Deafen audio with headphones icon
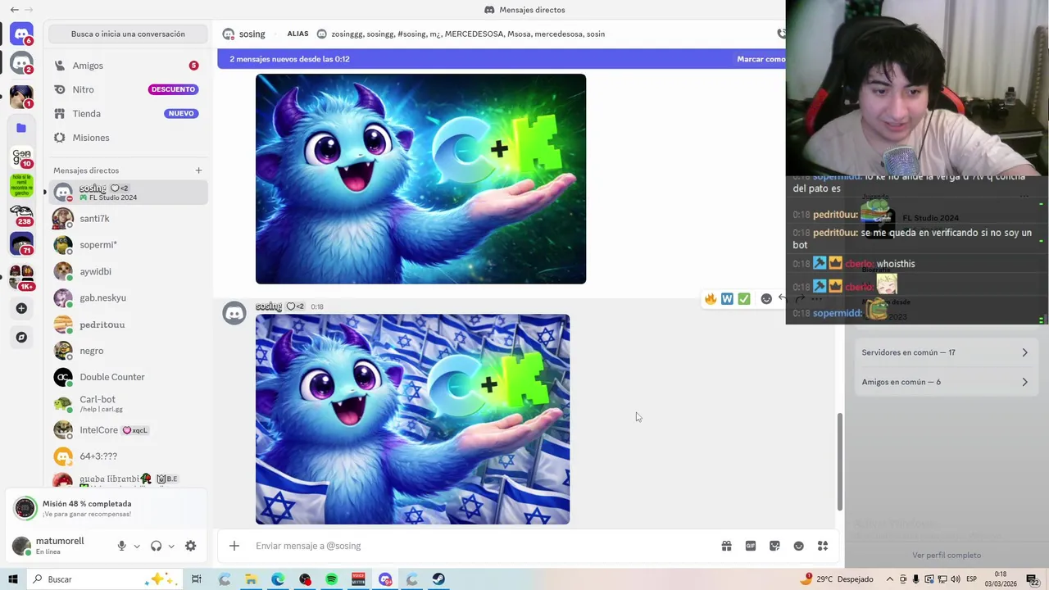Screen dimensions: 1049x590 click(156, 546)
